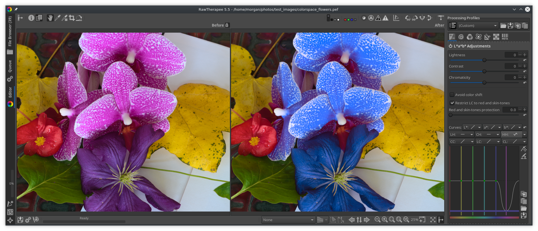Rotate the image left 90 degrees
The width and height of the screenshot is (538, 231).
click(408, 18)
